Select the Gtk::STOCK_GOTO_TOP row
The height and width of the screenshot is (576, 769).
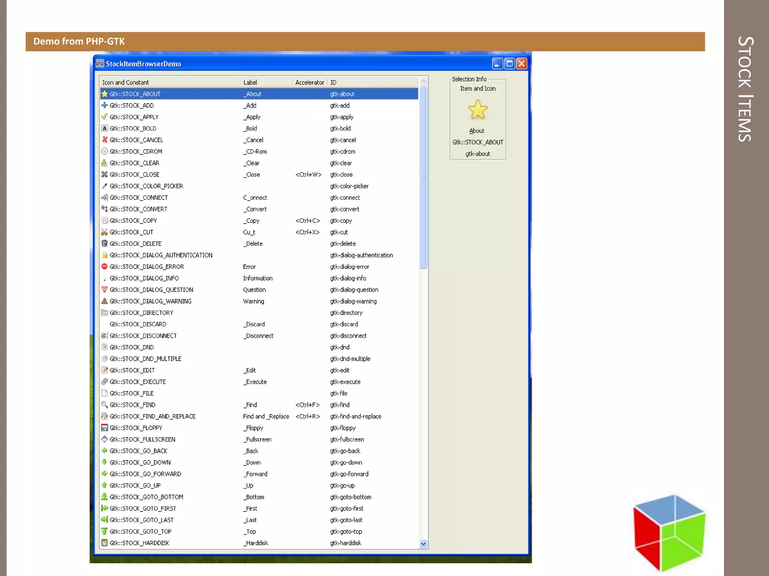pyautogui.click(x=259, y=531)
